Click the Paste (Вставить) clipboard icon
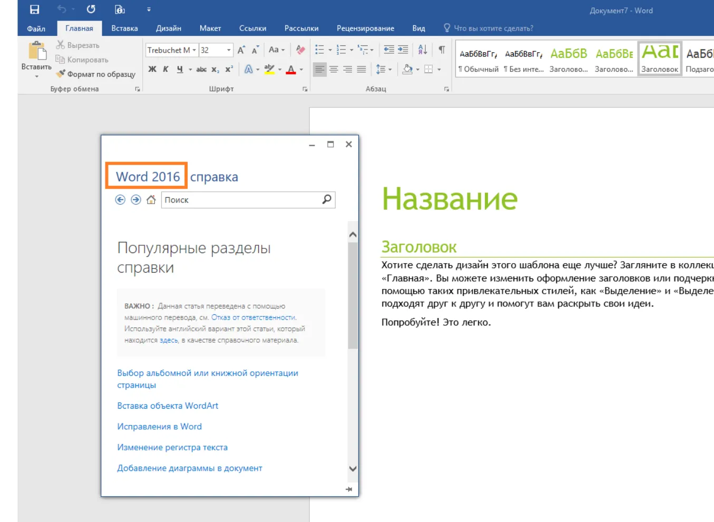Screen dimensions: 714x522 tap(37, 52)
